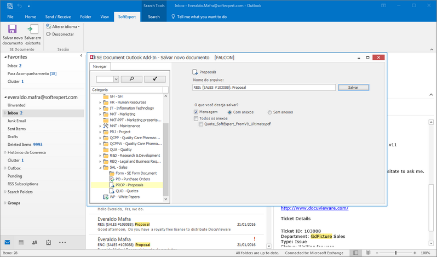Click the zoom slider handle in status bar
This screenshot has width=437, height=257.
(395, 253)
